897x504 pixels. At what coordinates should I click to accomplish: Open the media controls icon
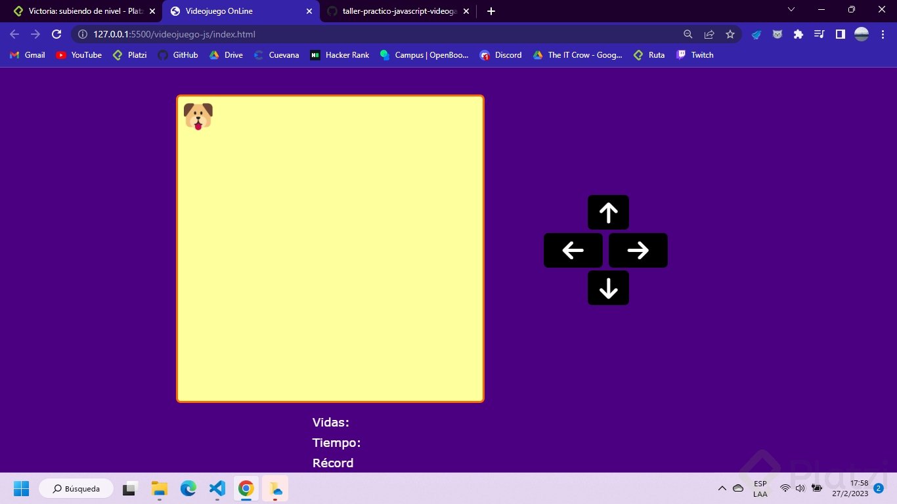(819, 34)
